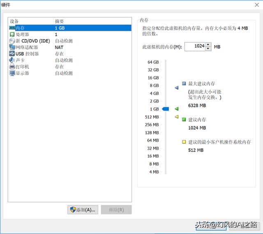Click the 256 MB label on memory scale

[152, 125]
